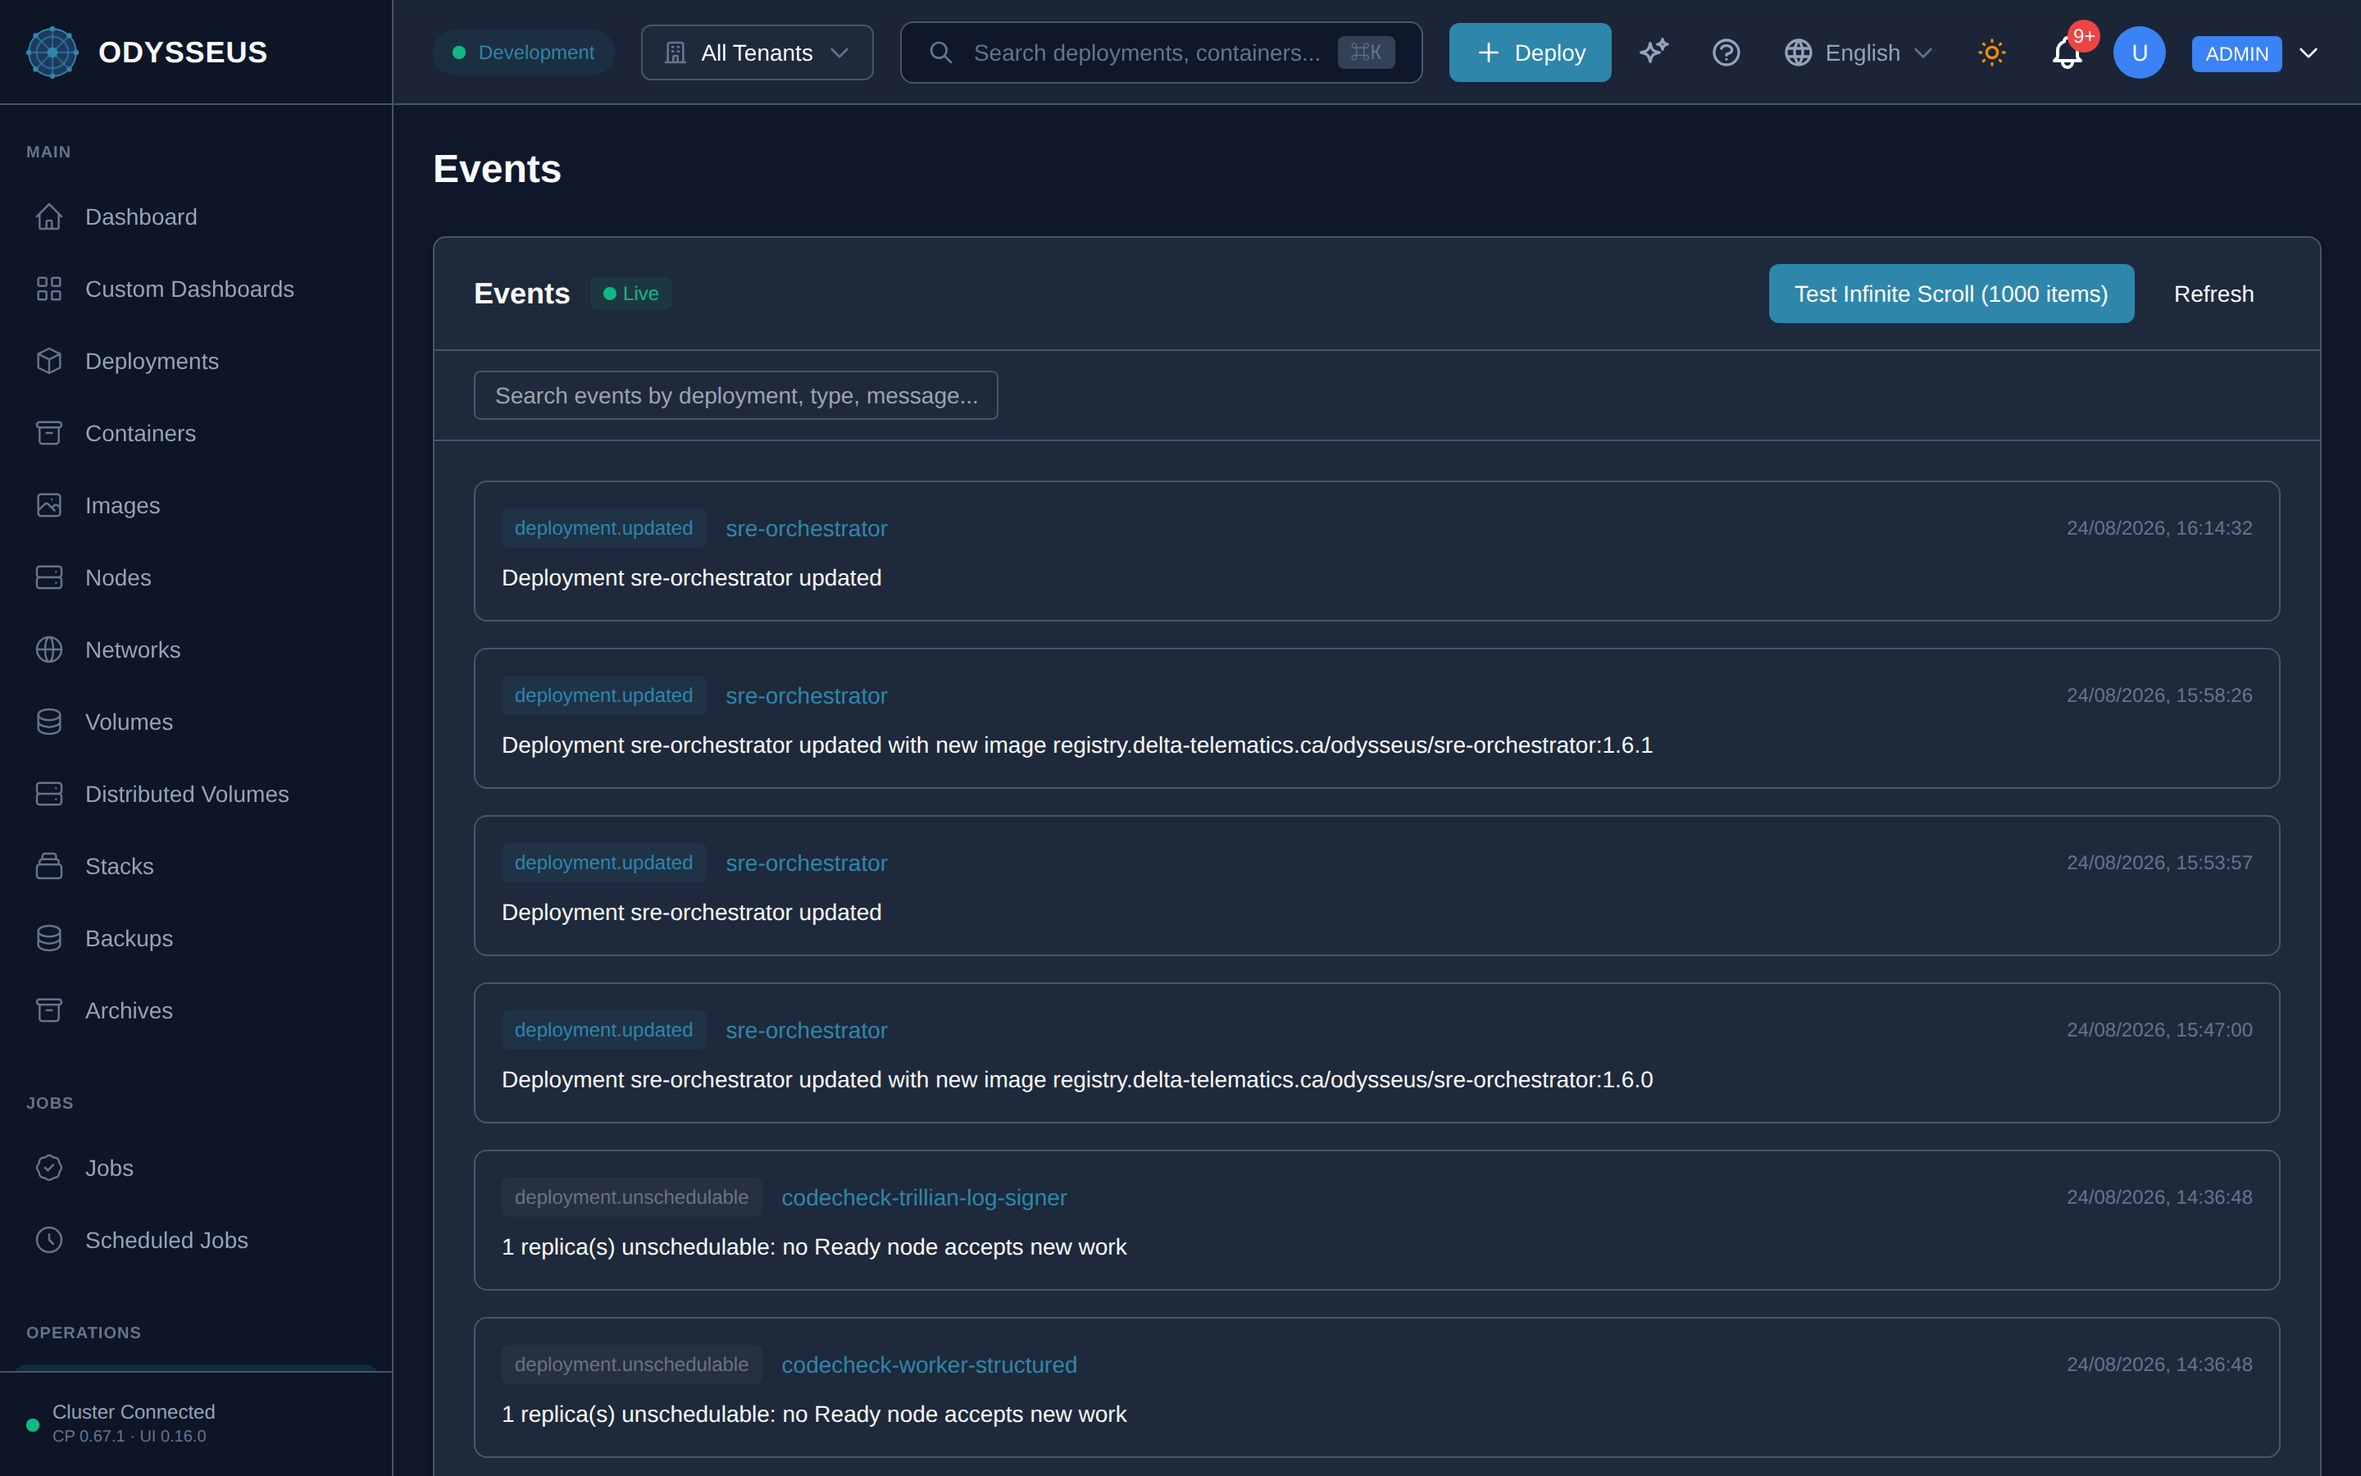Open the AI sparkles assistant
The height and width of the screenshot is (1476, 2361).
(x=1654, y=52)
